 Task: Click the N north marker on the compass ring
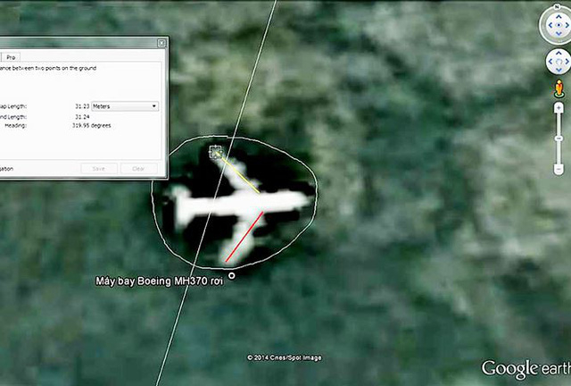pyautogui.click(x=558, y=6)
